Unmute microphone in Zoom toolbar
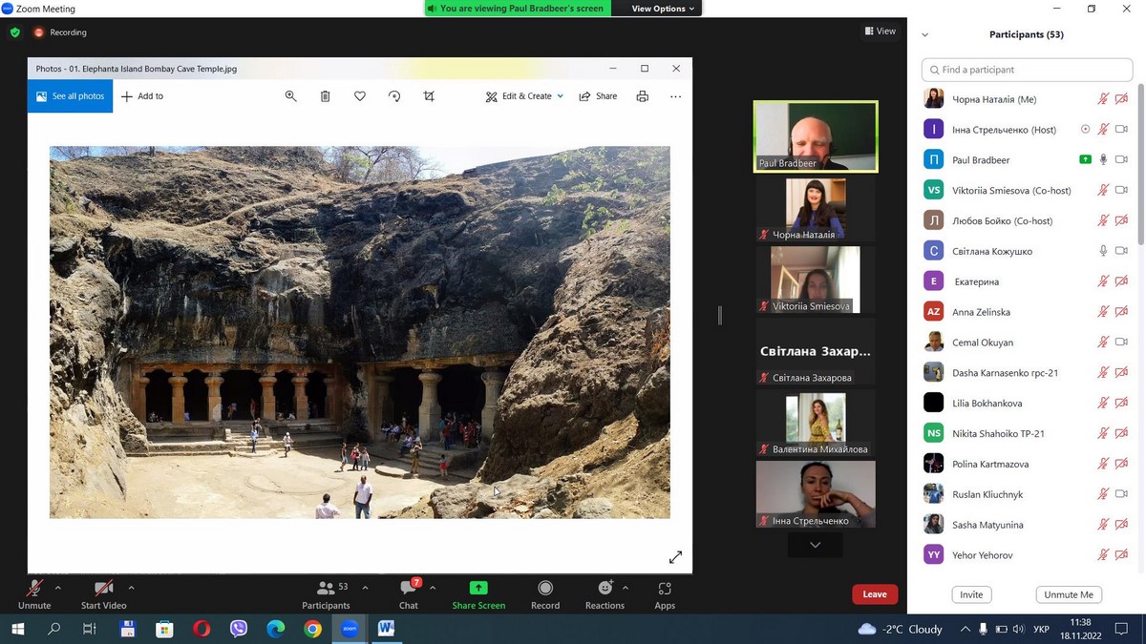1146x644 pixels. click(x=34, y=589)
